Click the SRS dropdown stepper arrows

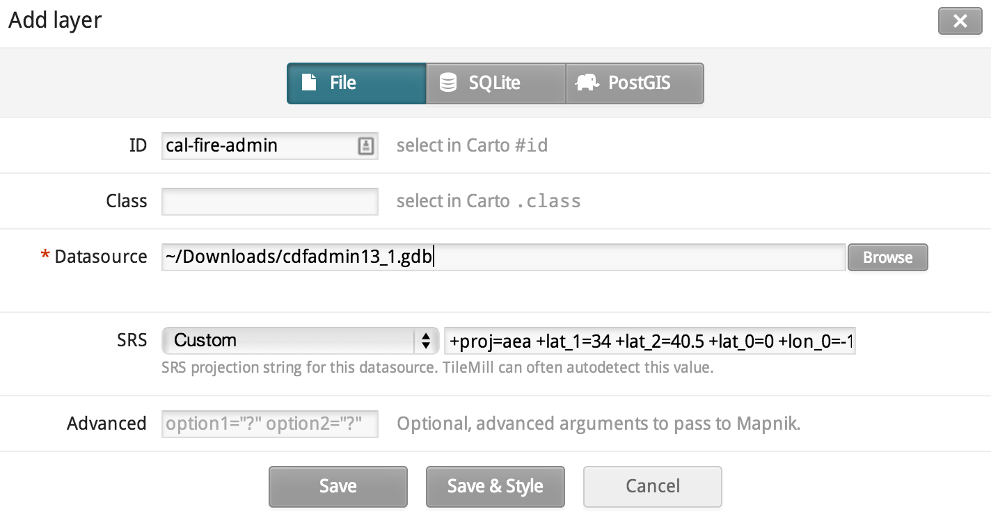(x=425, y=340)
